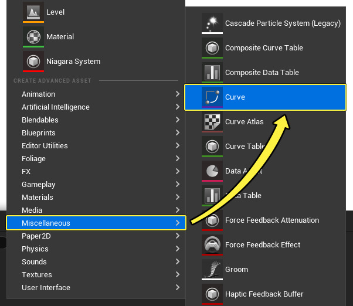Click the Curve asset icon
Screen dimensions: 353x306
(x=212, y=97)
